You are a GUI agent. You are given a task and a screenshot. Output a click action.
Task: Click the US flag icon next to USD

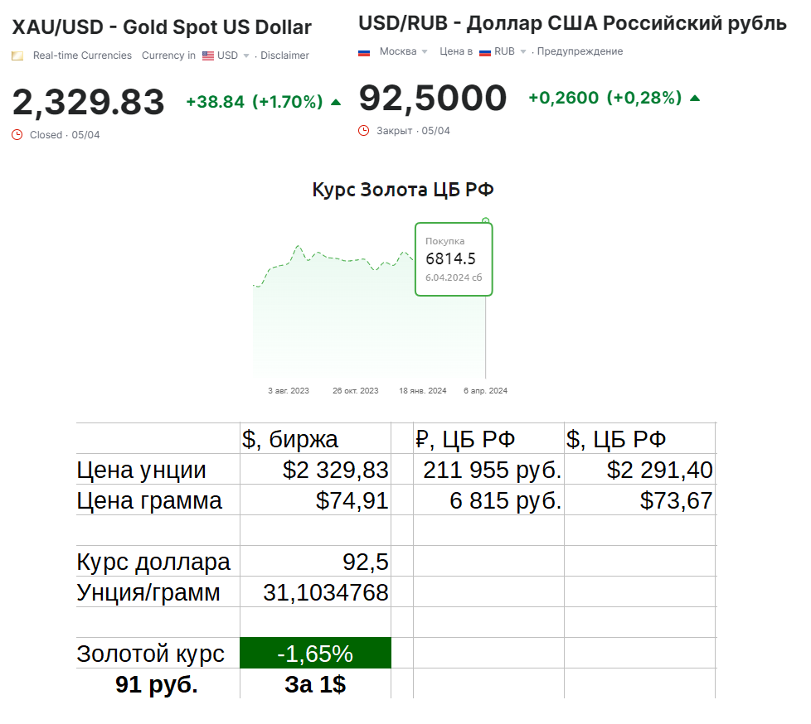click(x=208, y=56)
